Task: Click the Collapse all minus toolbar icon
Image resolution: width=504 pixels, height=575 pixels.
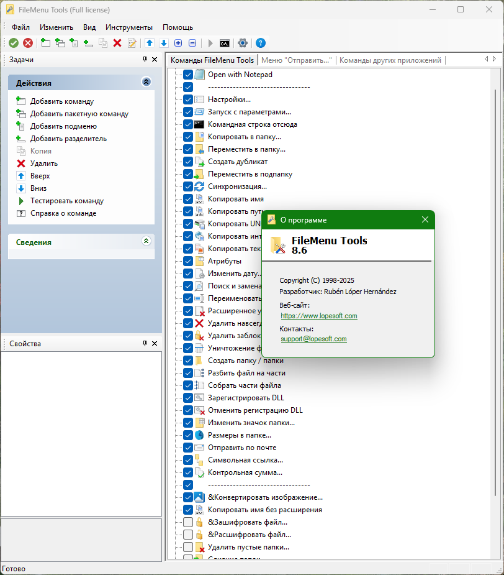Action: 192,43
